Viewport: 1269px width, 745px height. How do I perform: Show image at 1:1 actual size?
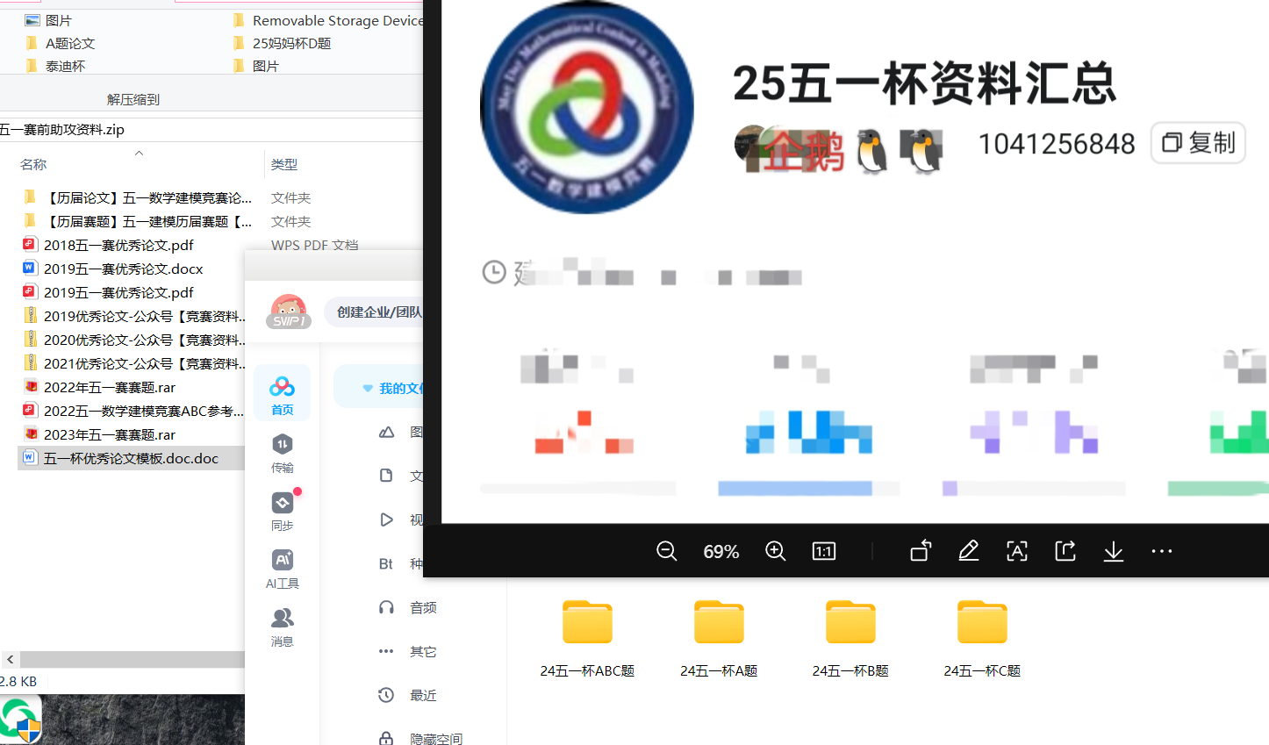pos(824,551)
